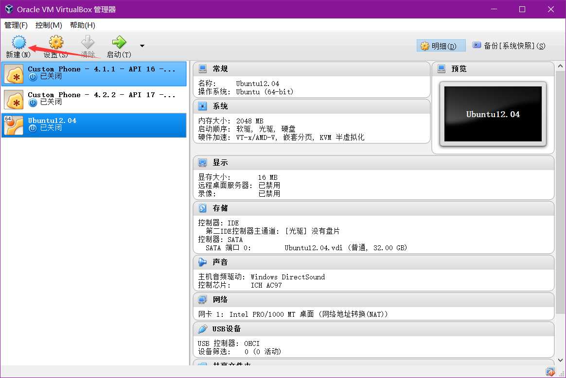Click Custom Phone 4.1.1 VM icon
Screen dimensions: 566x378
point(14,74)
